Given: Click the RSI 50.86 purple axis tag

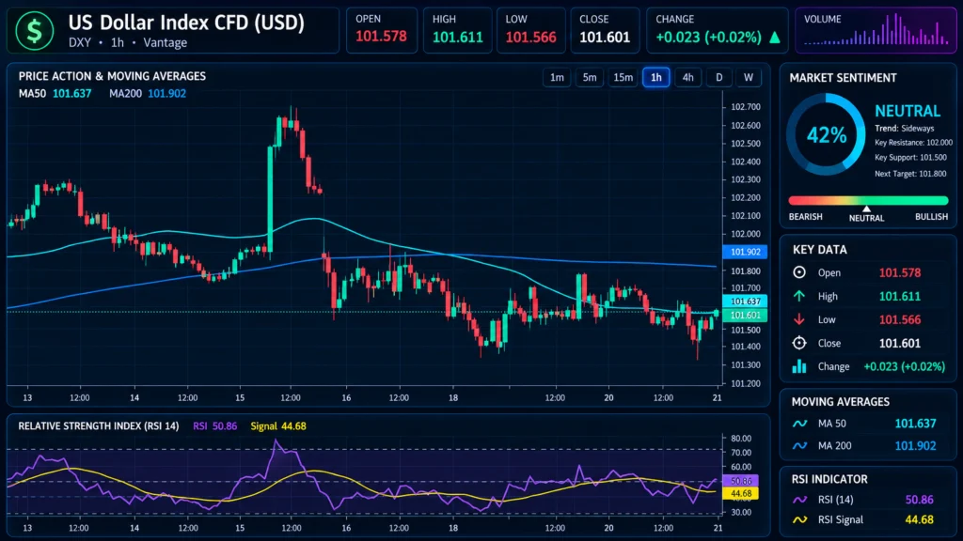Looking at the screenshot, I should click(741, 481).
